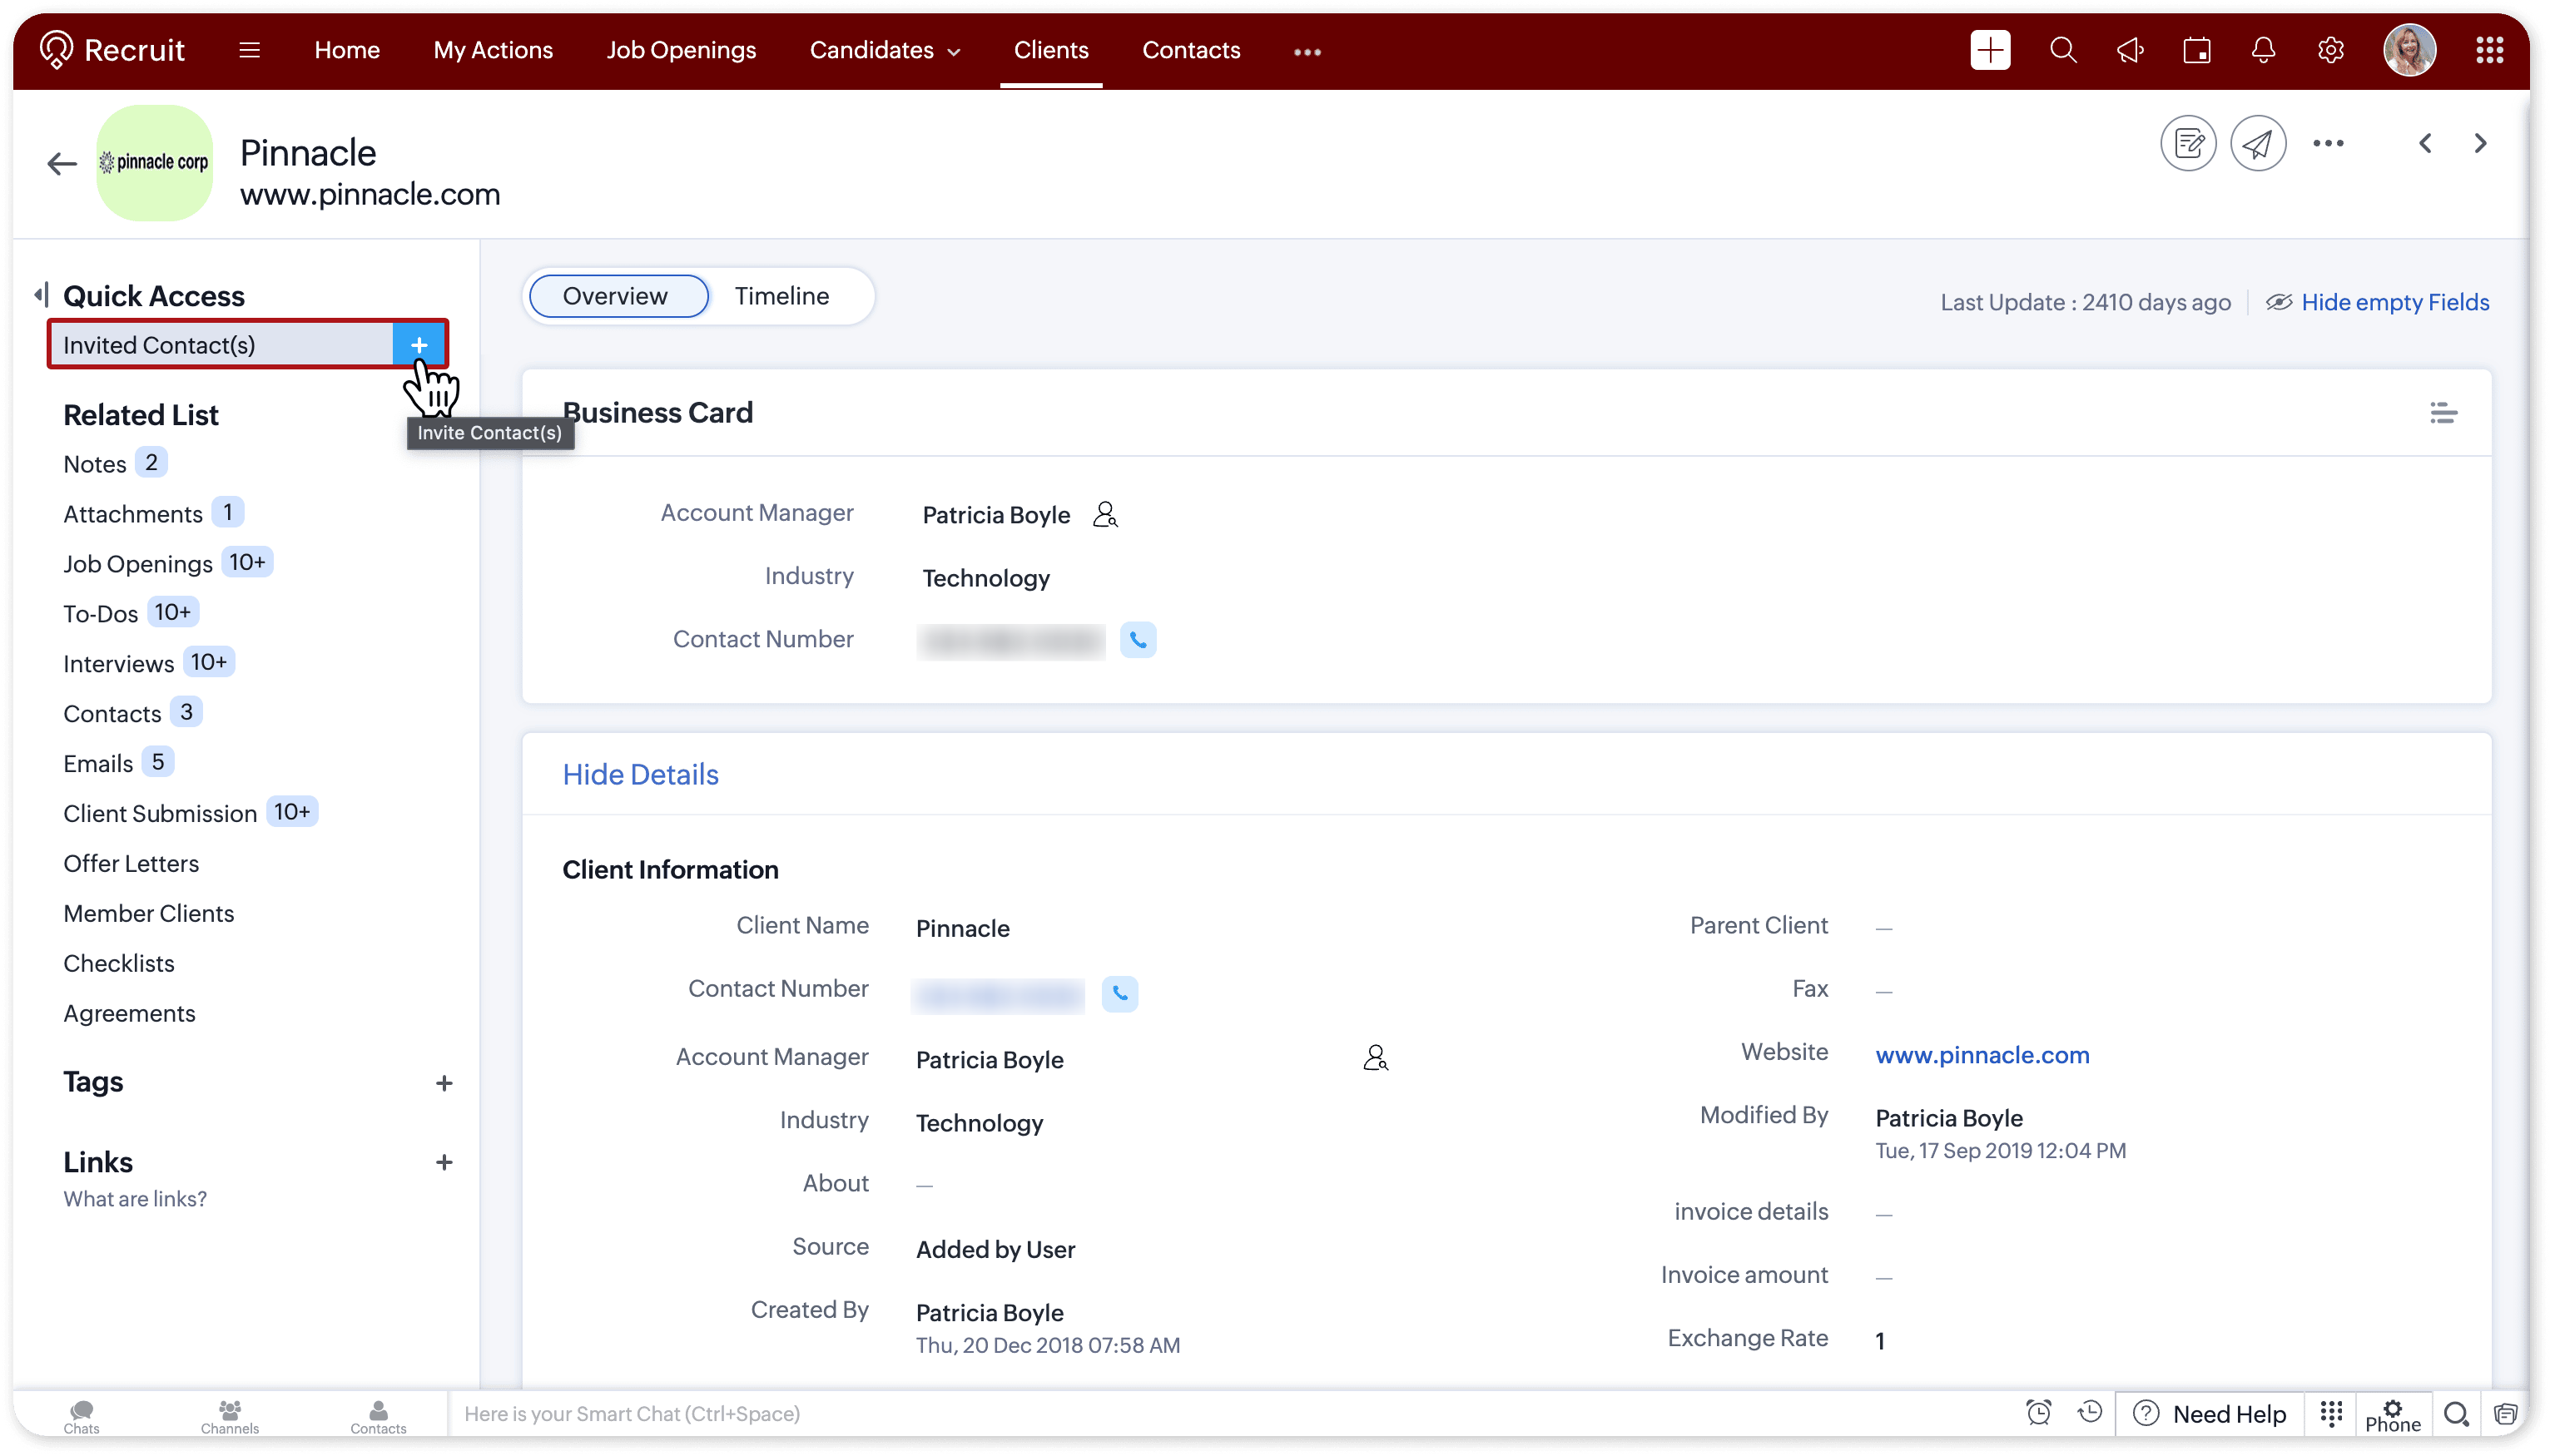
Task: Call the Business Card contact number
Action: pos(1138,640)
